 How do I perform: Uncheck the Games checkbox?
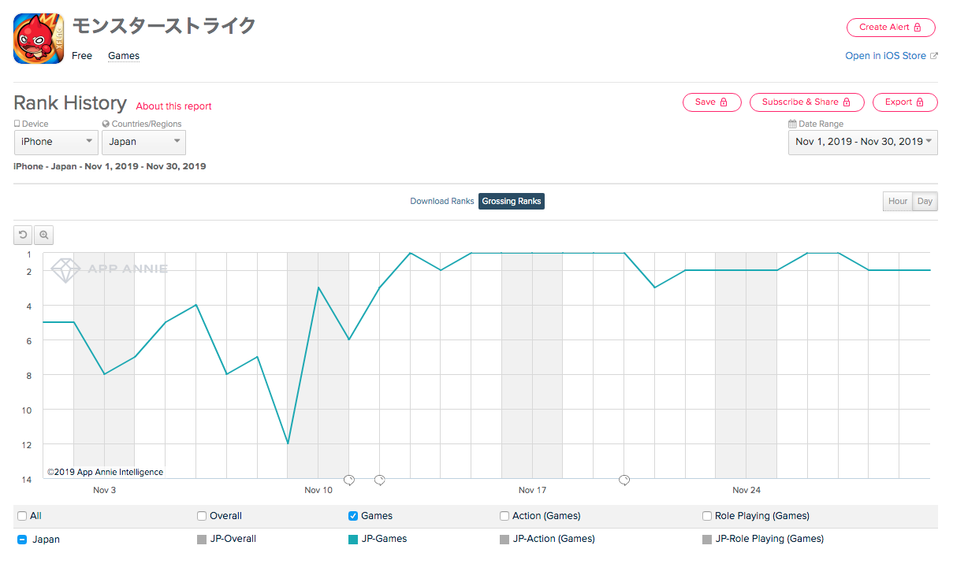pyautogui.click(x=353, y=516)
